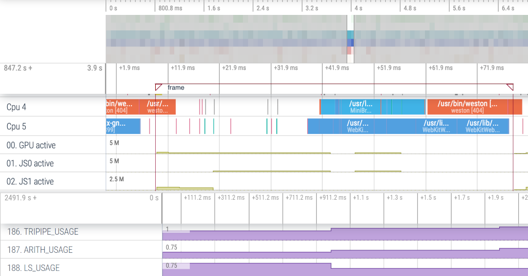Click the '+61.9 ms' time axis label

coord(441,68)
